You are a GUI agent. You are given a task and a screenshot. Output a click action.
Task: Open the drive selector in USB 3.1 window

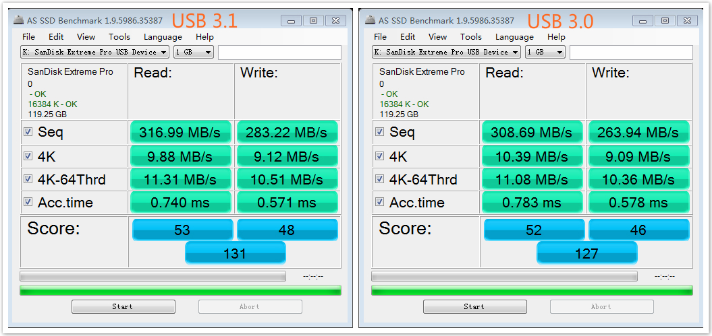pos(96,52)
